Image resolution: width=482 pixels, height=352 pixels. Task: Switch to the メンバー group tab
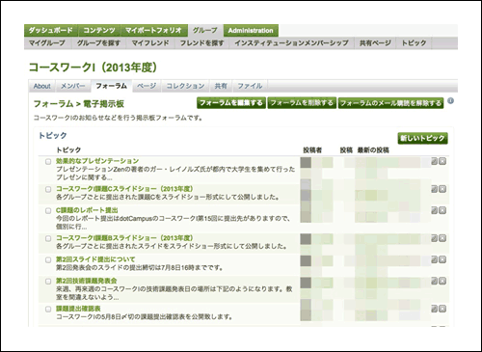click(73, 86)
